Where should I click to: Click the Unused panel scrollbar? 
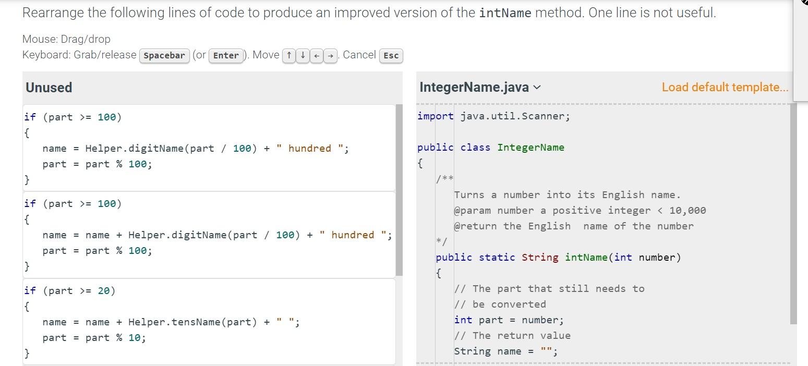click(x=400, y=190)
